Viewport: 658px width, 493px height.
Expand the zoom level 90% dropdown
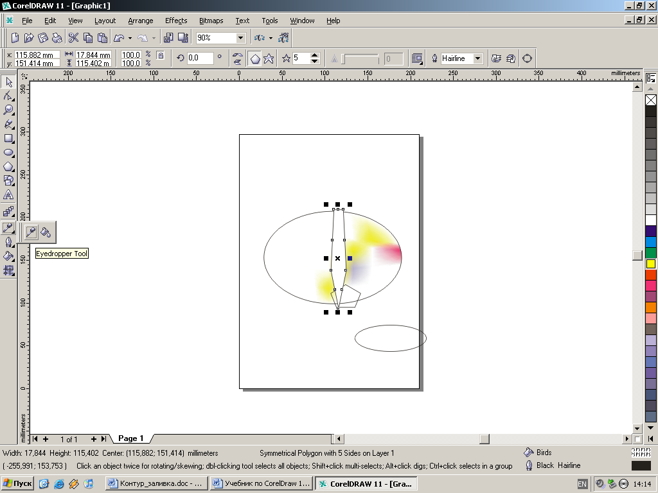pyautogui.click(x=240, y=38)
